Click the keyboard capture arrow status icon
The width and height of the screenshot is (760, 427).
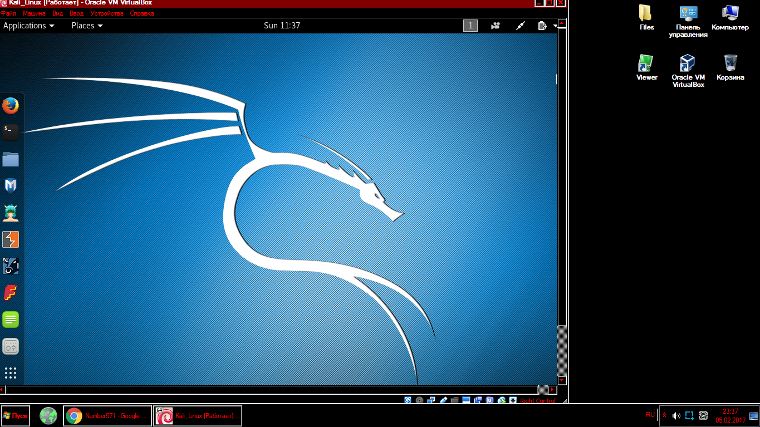pyautogui.click(x=513, y=400)
